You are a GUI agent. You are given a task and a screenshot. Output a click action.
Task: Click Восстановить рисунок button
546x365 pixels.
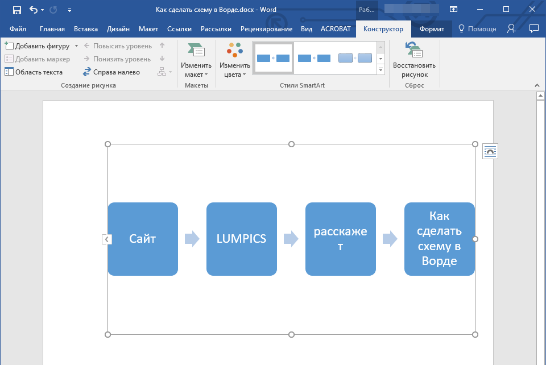[x=414, y=60]
